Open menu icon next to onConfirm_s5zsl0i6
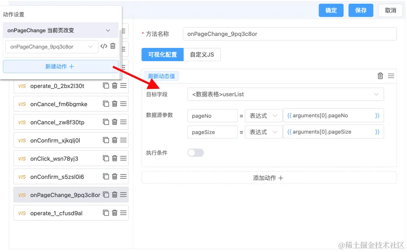Image resolution: width=407 pixels, height=252 pixels. pyautogui.click(x=123, y=176)
